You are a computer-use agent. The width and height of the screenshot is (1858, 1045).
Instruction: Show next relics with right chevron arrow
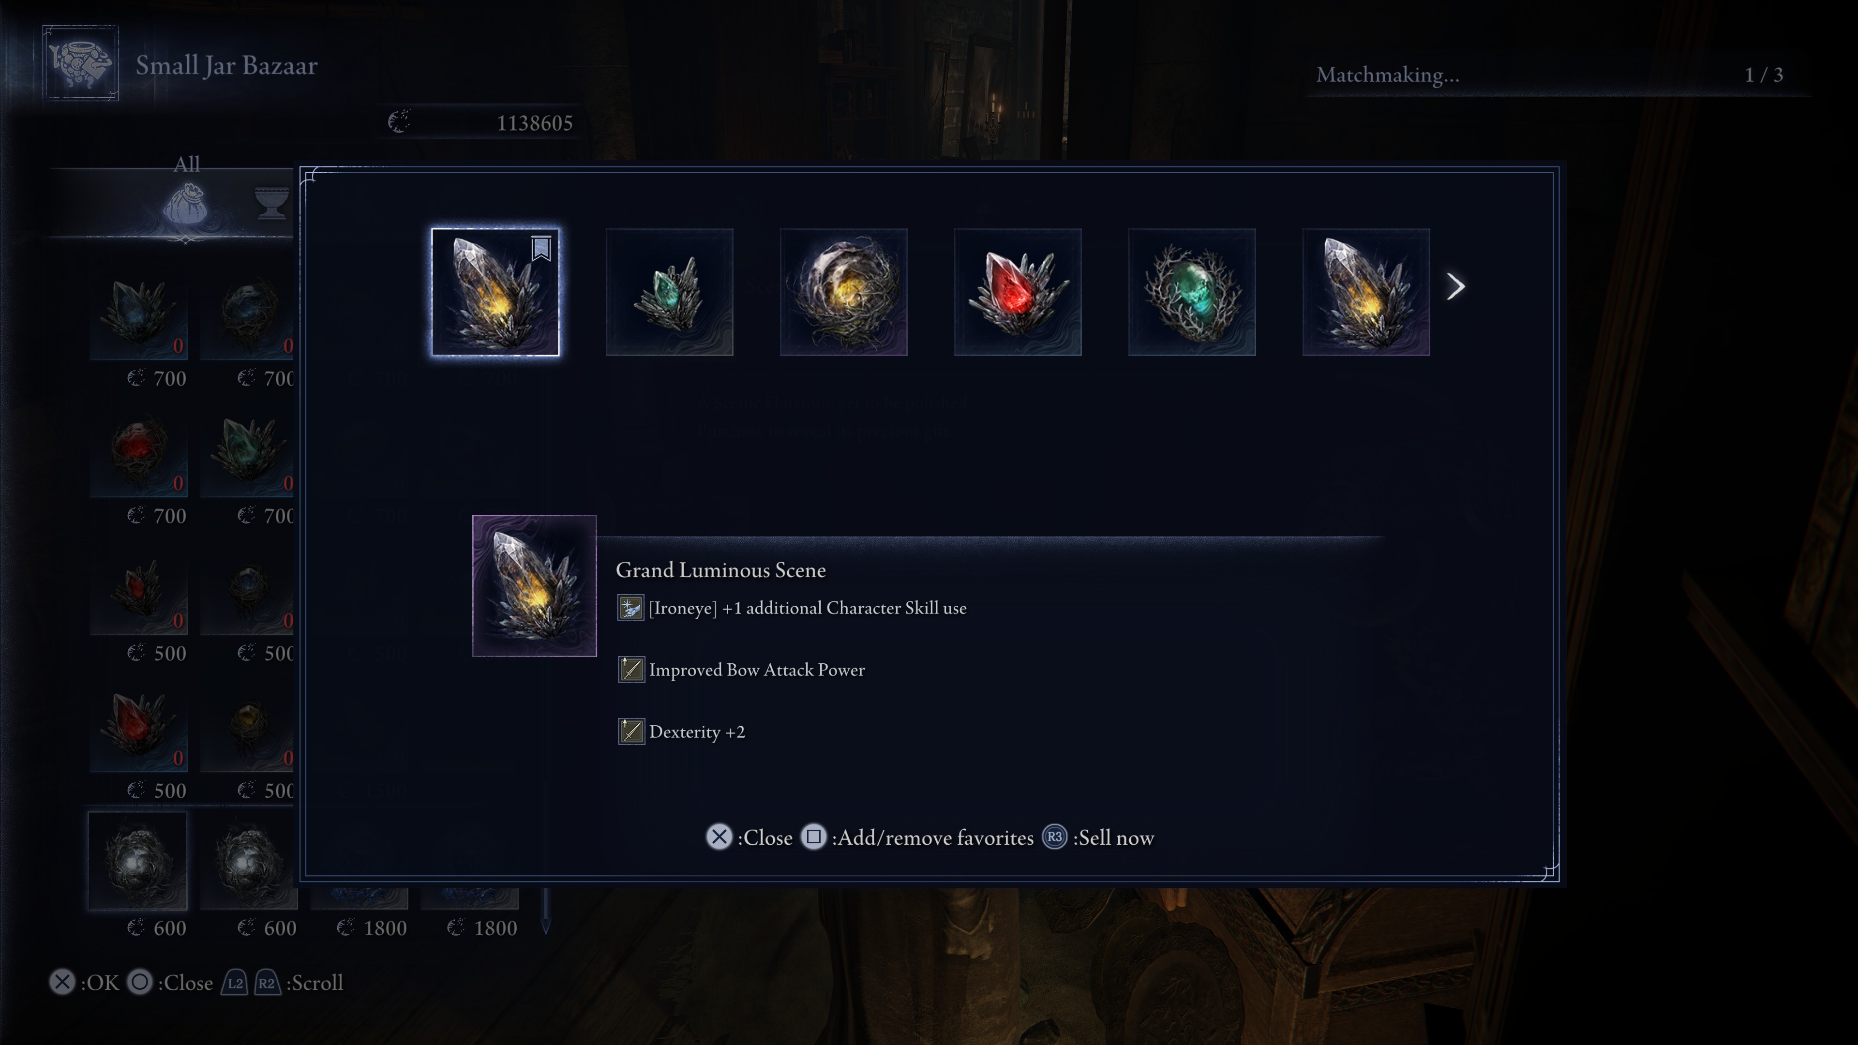coord(1455,287)
